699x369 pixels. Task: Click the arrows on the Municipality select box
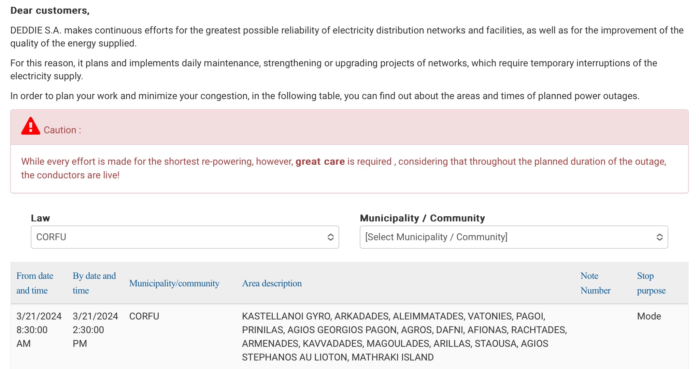click(x=659, y=237)
